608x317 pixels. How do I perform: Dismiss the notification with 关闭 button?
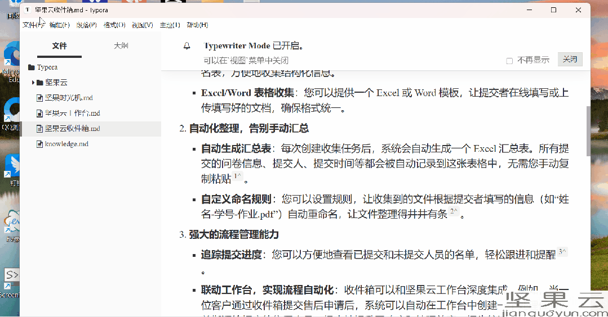click(570, 59)
